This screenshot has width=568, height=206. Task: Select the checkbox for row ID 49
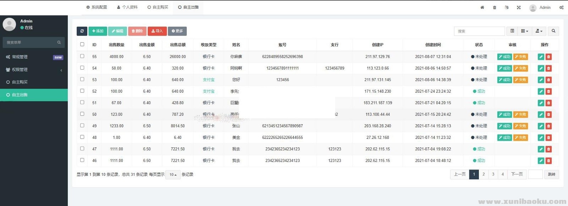[82, 126]
